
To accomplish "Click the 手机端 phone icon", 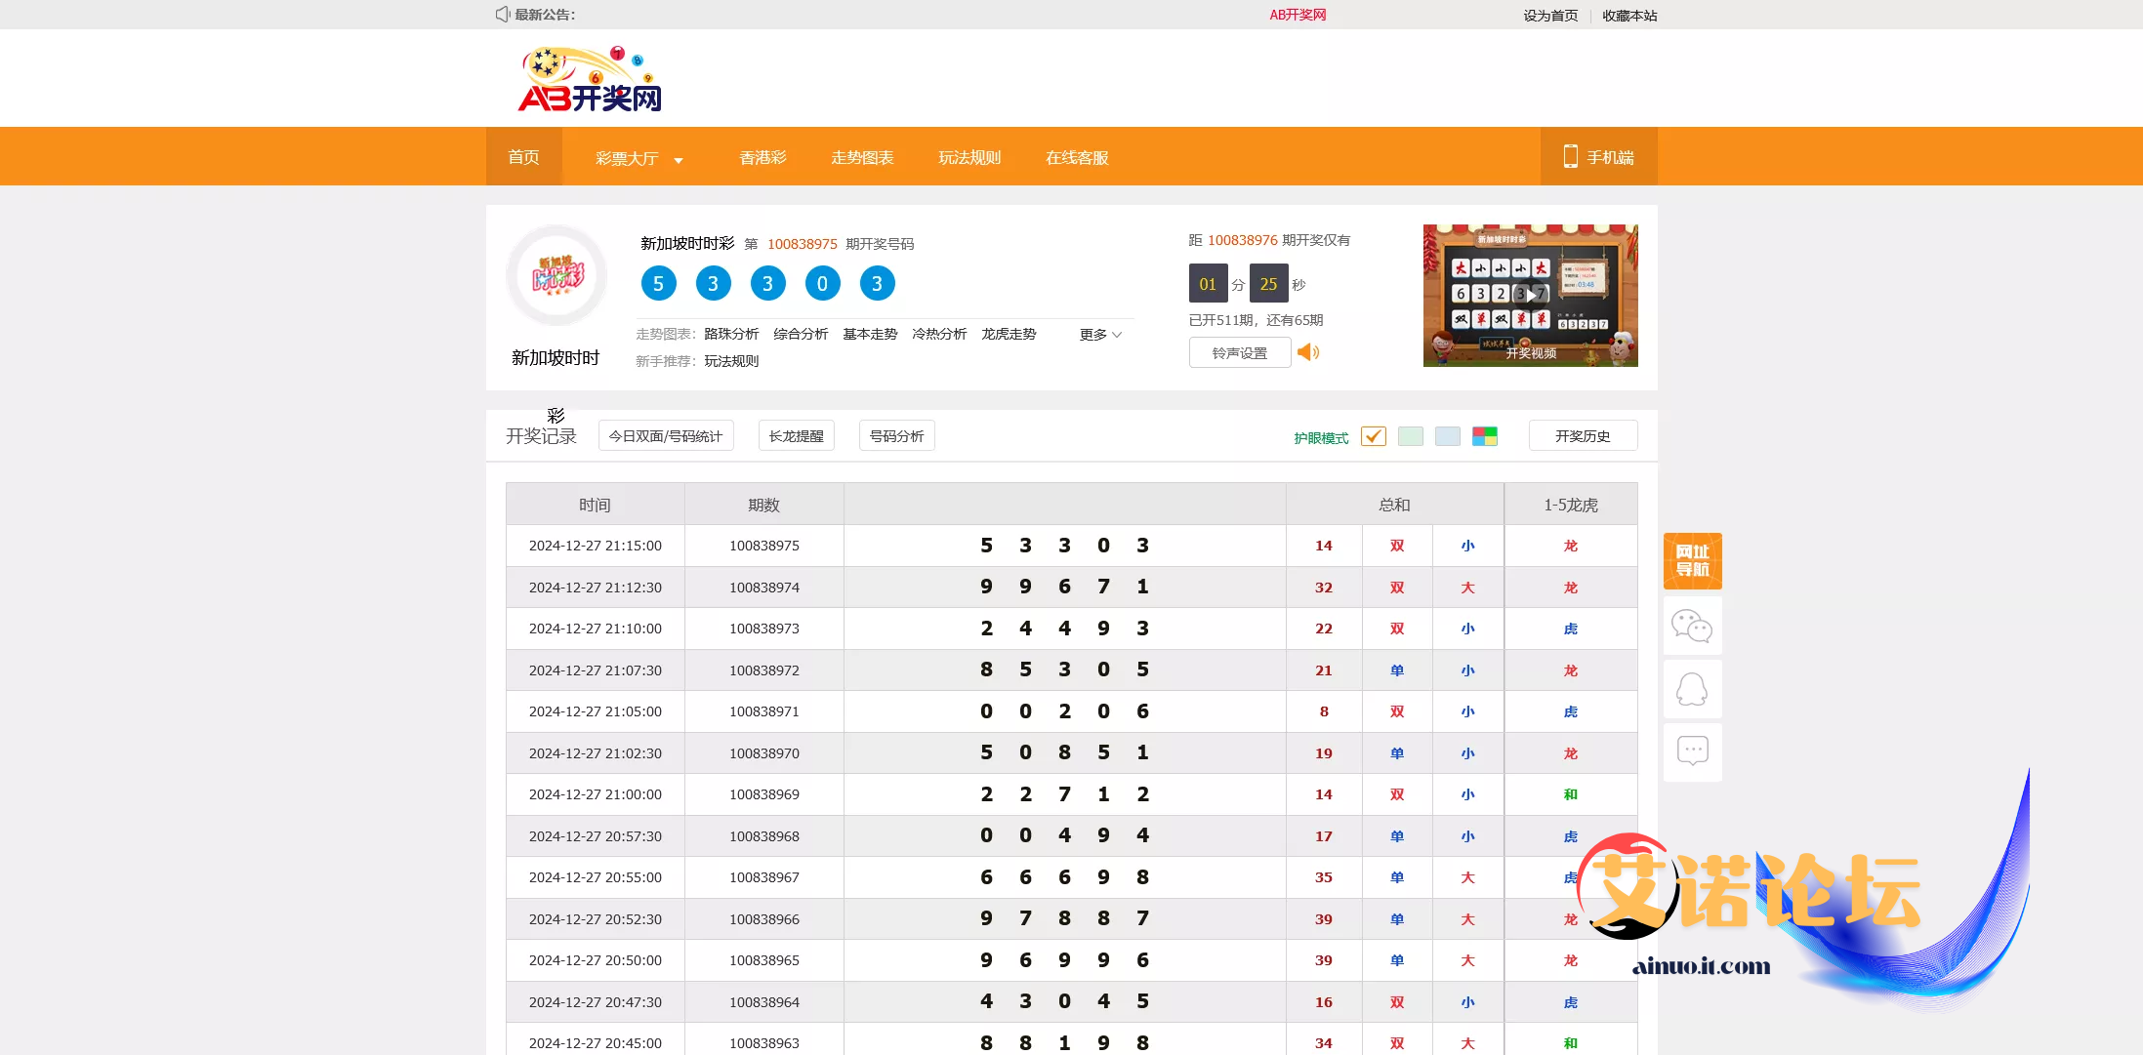I will pos(1571,157).
